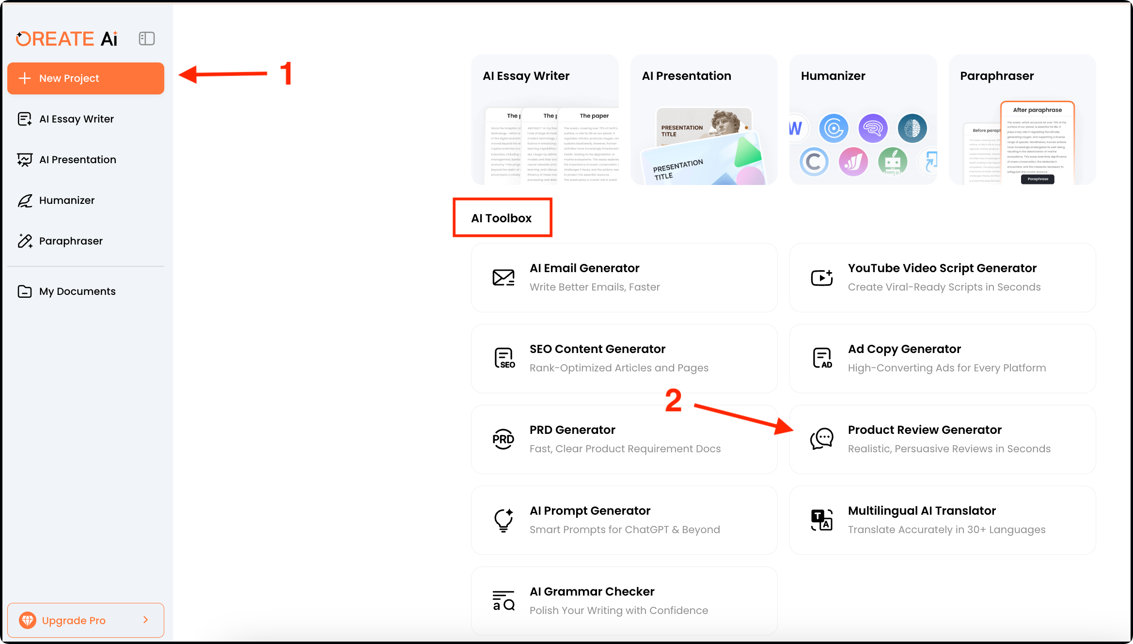
Task: Click the YouTube Video Script Generator icon
Action: (822, 277)
